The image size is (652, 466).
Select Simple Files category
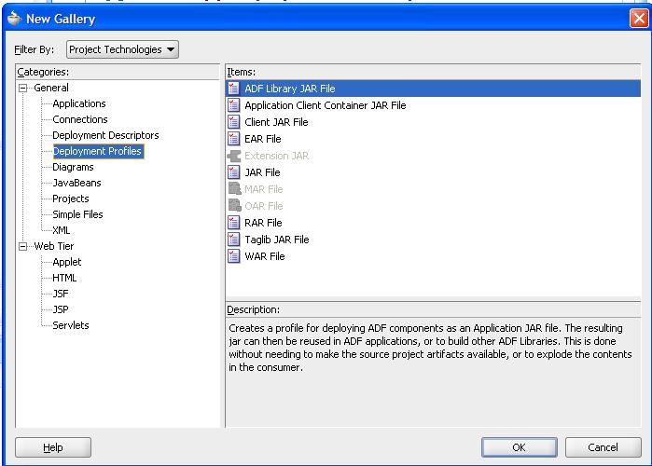point(77,214)
